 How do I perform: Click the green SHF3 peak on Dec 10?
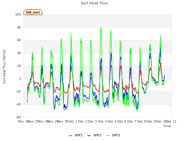pyautogui.click(x=160, y=36)
